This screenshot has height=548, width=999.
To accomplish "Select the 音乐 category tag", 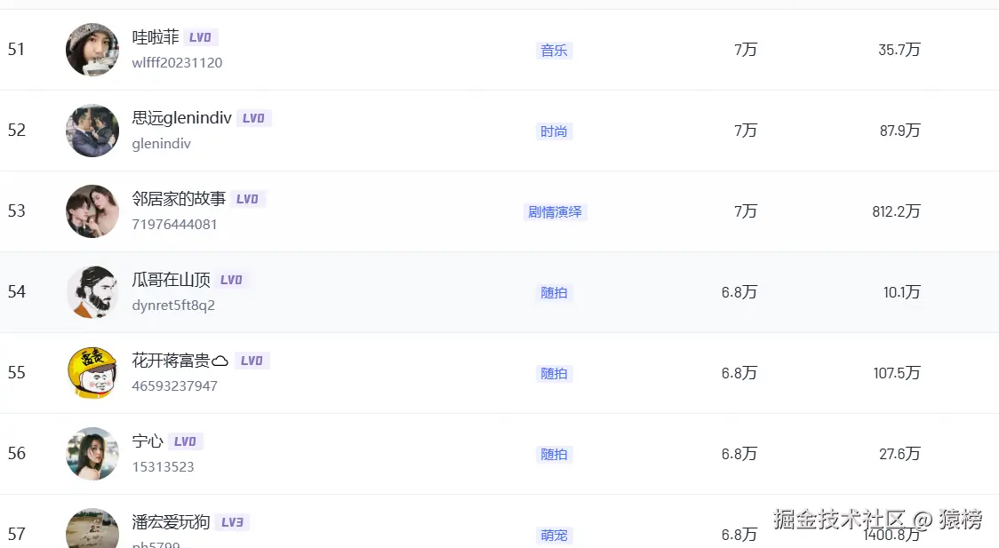I will [x=554, y=51].
